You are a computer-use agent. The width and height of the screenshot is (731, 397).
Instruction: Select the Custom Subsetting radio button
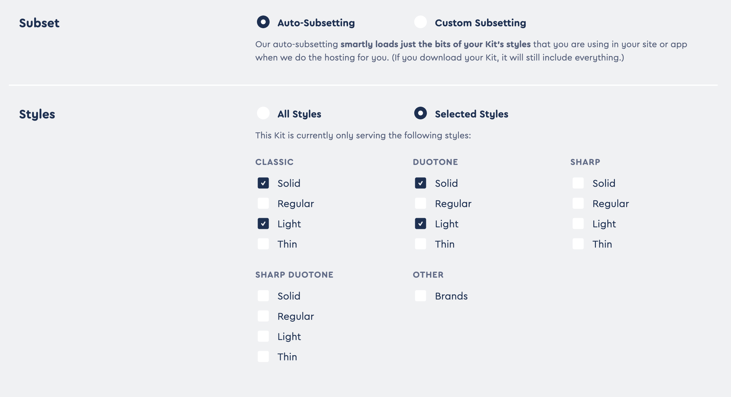pos(421,22)
